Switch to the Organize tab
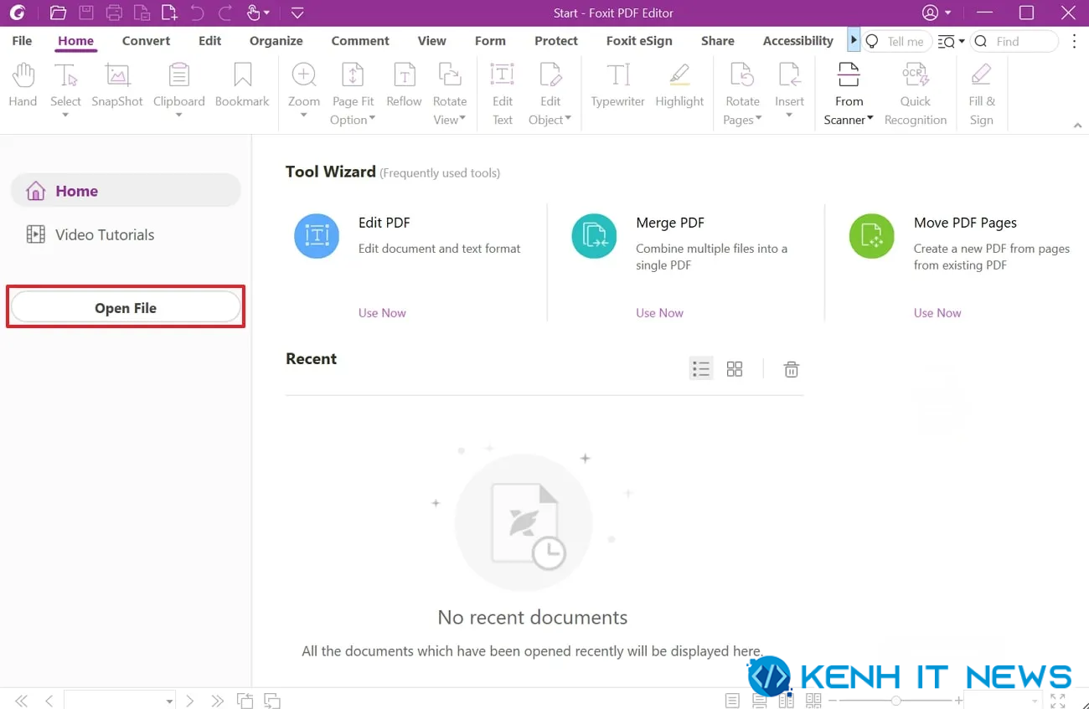 (276, 41)
